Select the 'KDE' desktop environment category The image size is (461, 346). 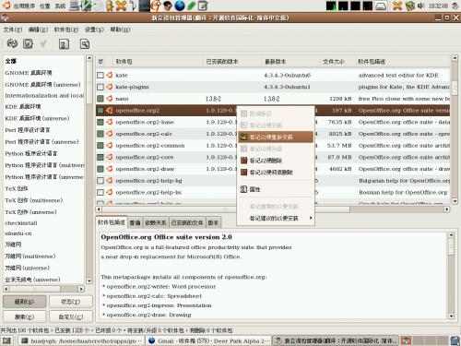tap(23, 107)
